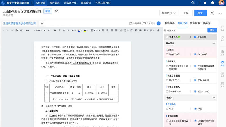Image resolution: width=226 pixels, height=127 pixels.
Task: Switch to the 智能摘要 tab
Action: click(170, 23)
